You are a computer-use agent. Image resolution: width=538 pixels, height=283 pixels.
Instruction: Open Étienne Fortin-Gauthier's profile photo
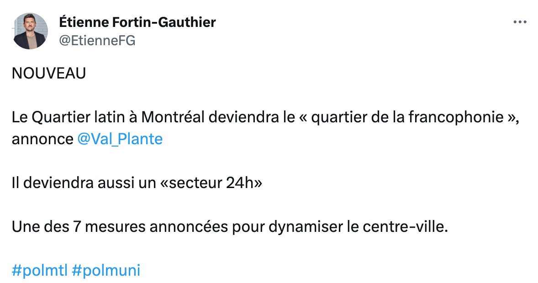30,31
